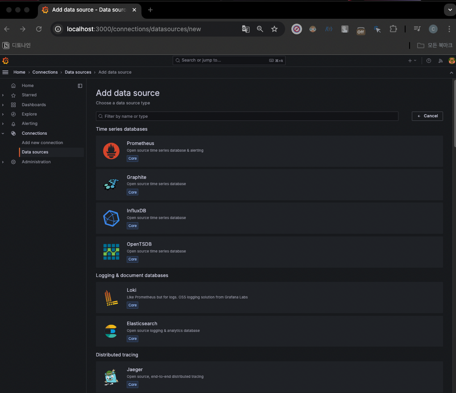
Task: Go to Home breadcrumb link
Action: click(x=19, y=72)
